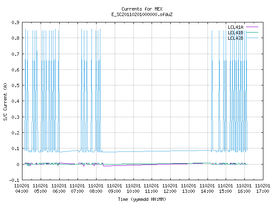Click the 0.5 y-axis tick label
The width and height of the screenshot is (271, 203).
click(15, 85)
